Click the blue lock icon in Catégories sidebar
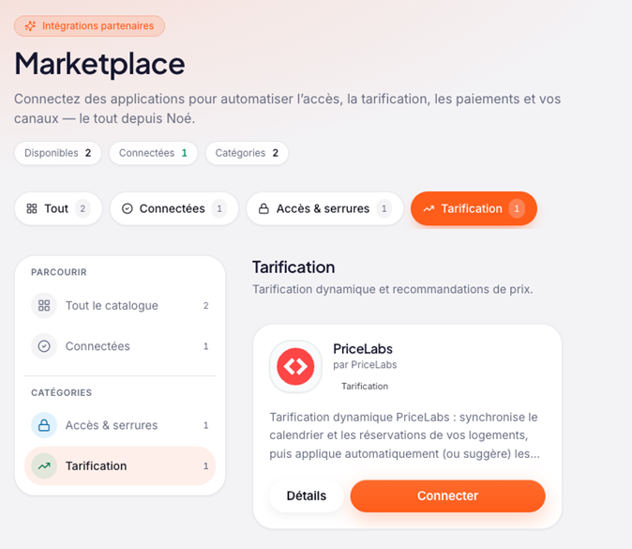This screenshot has width=632, height=549. (x=44, y=425)
